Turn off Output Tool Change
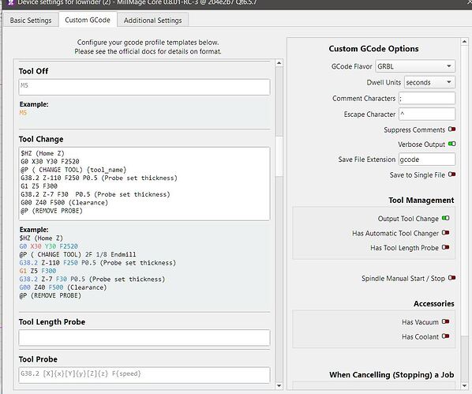The width and height of the screenshot is (472, 394). [445, 218]
